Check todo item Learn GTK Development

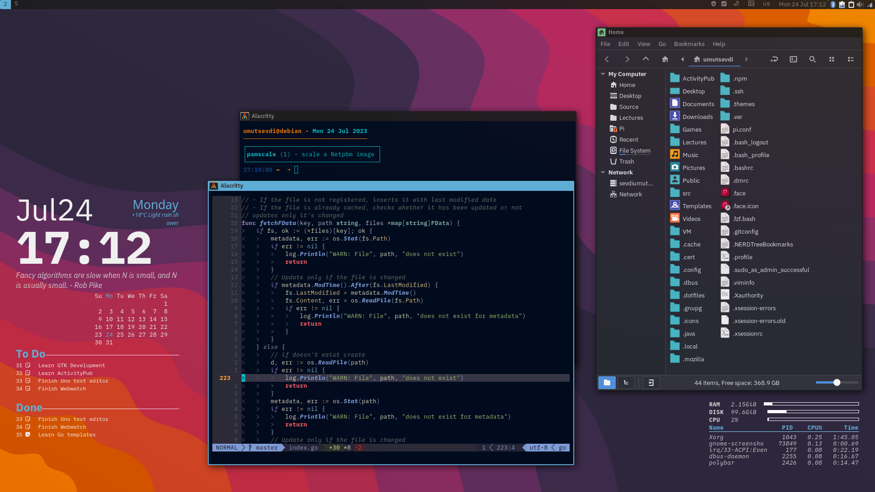point(28,365)
